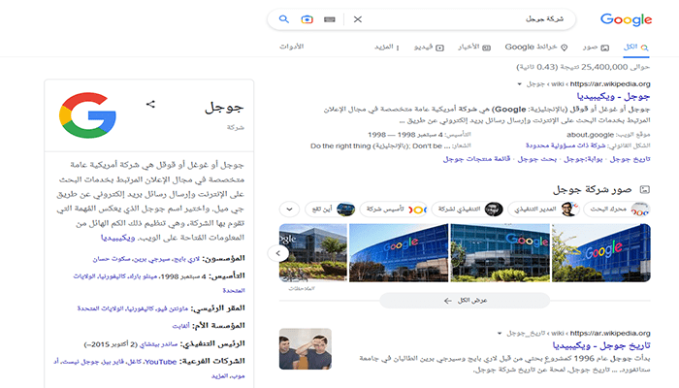Expand more image chips with chevron down

click(x=289, y=210)
